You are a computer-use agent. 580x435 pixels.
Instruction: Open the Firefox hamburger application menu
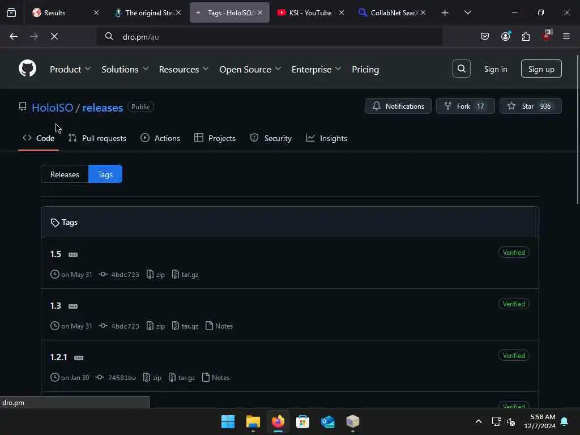coord(566,36)
